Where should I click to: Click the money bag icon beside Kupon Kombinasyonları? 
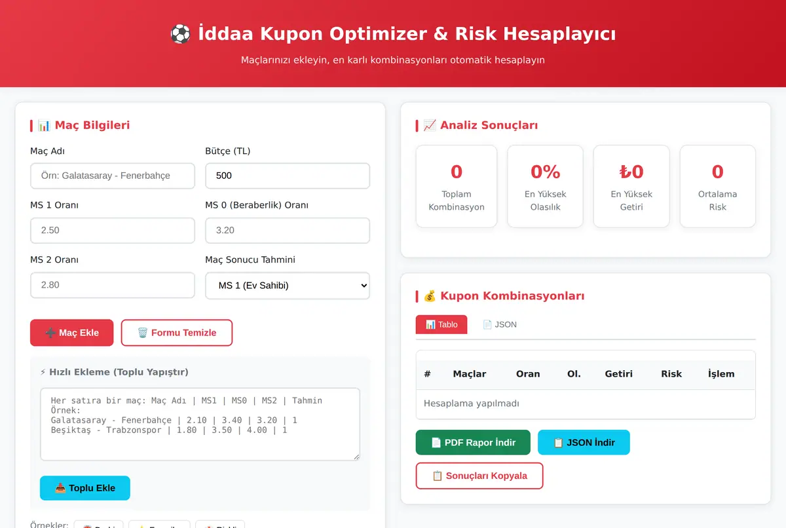(x=430, y=296)
